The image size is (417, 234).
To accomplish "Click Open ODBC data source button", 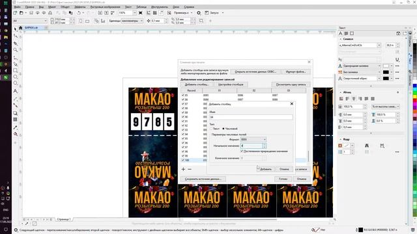I will click(x=255, y=71).
